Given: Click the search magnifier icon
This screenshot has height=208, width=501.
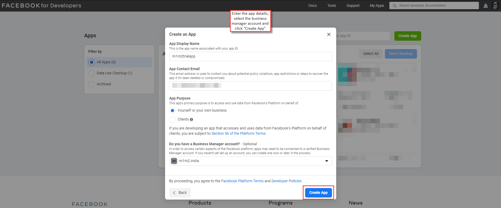Looking at the screenshot, I should (x=394, y=6).
